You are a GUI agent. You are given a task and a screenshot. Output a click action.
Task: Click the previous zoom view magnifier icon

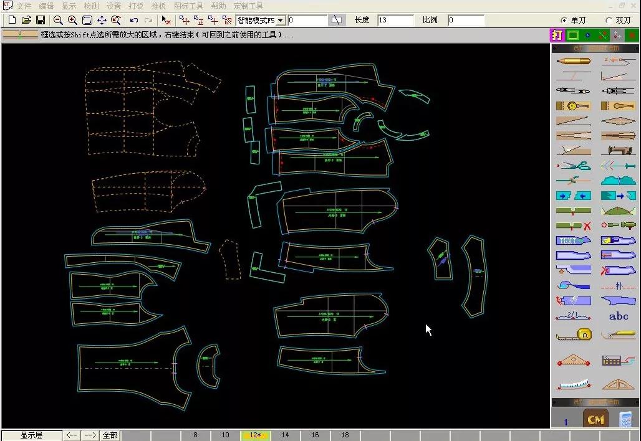[116, 20]
